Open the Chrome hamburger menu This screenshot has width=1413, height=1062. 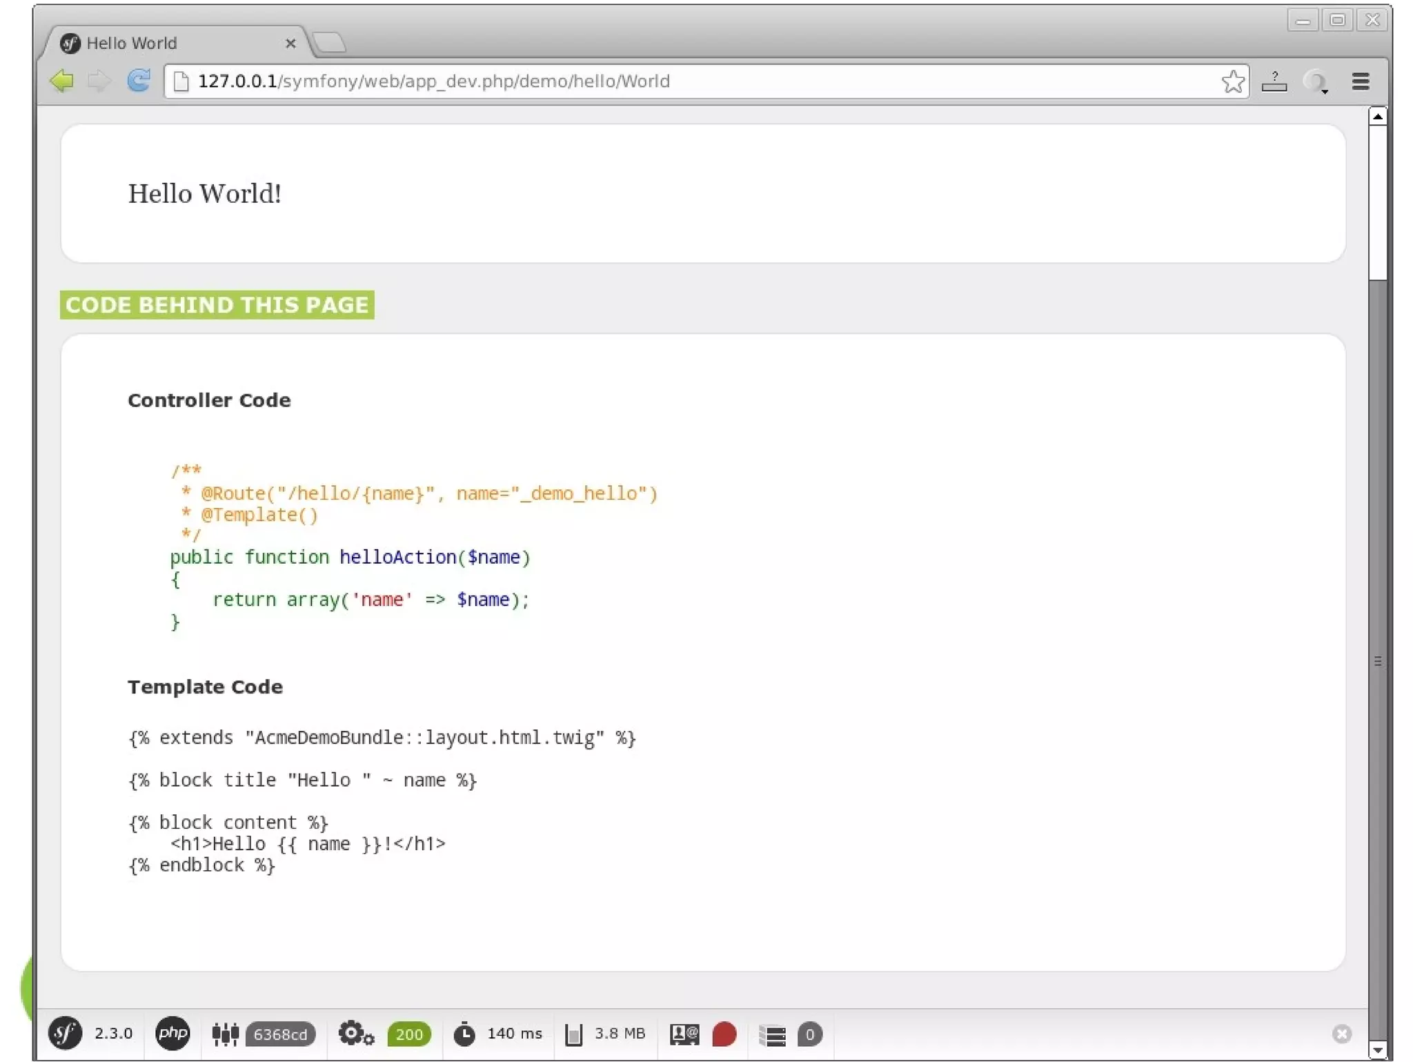point(1360,81)
